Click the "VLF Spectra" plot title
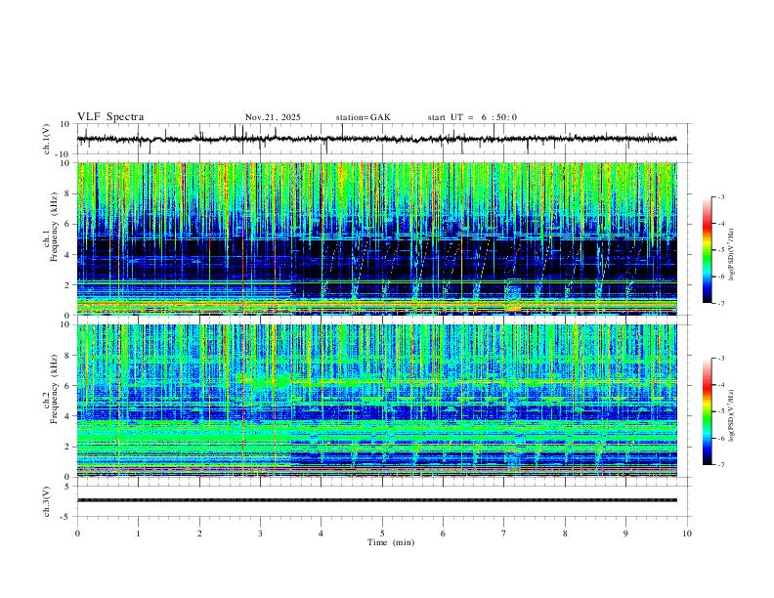The height and width of the screenshot is (598, 774). (x=110, y=117)
